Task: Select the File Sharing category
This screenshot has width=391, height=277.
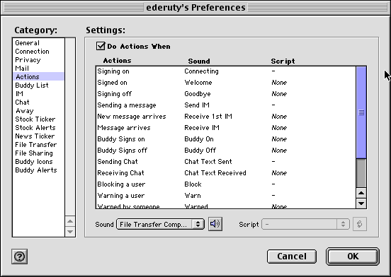Action: pos(38,153)
